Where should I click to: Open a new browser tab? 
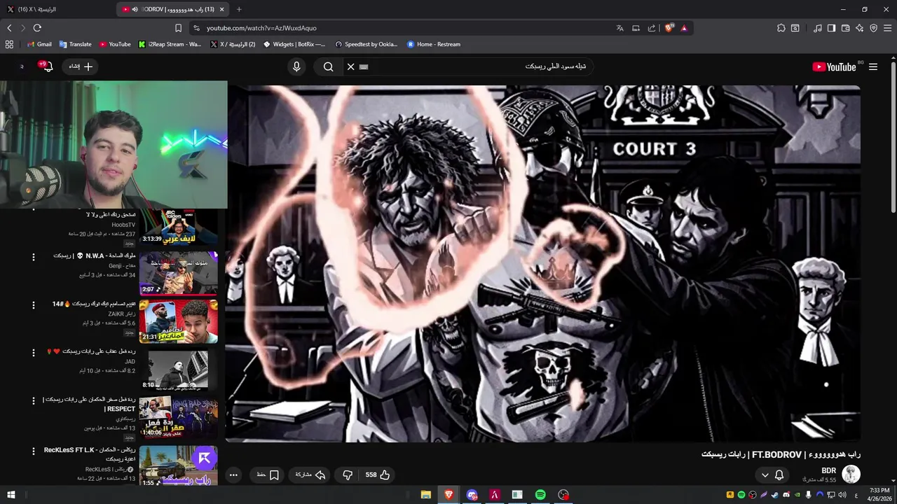239,9
